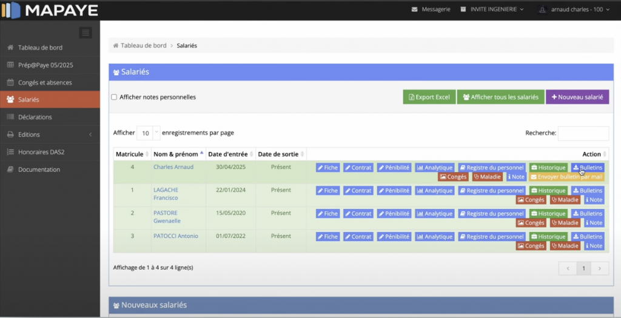This screenshot has width=621, height=318.
Task: Download Bulletins for Charles Arnaud
Action: coord(588,168)
